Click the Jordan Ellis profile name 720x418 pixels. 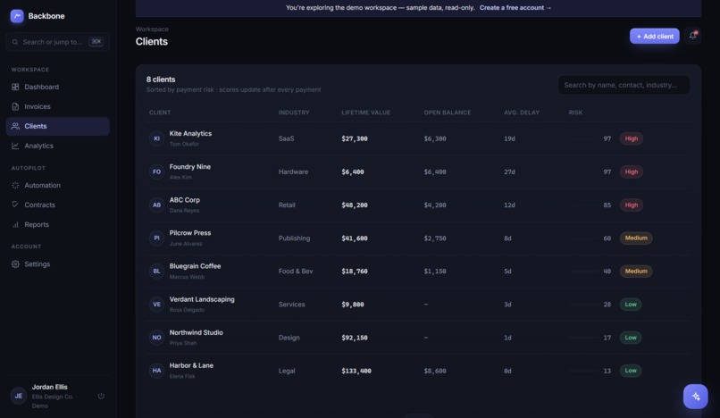[x=50, y=387]
